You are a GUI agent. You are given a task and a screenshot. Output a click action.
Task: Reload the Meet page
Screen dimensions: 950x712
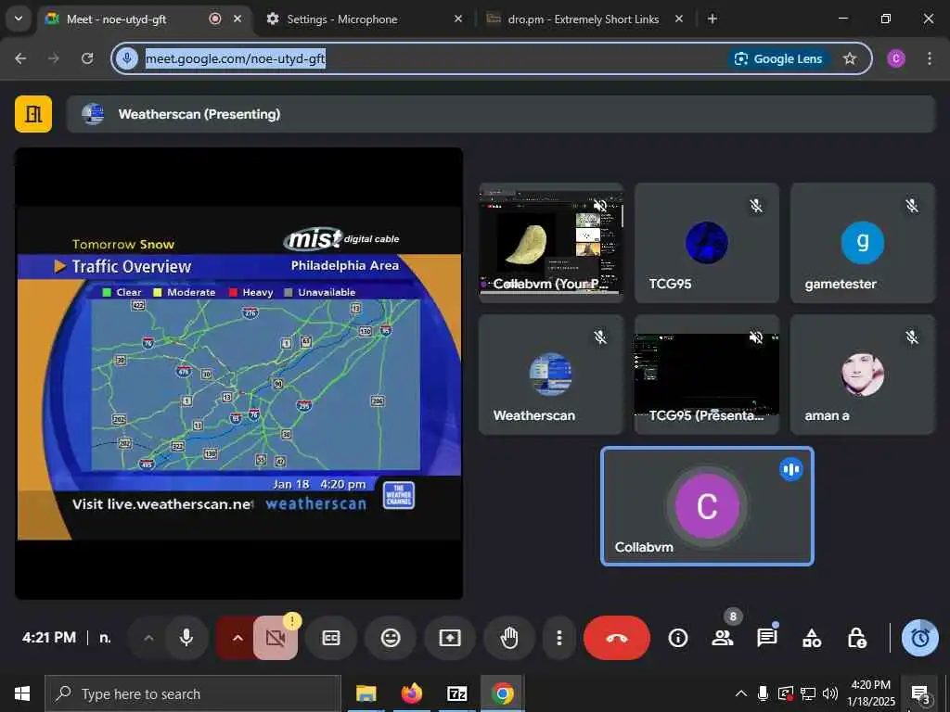coord(87,58)
